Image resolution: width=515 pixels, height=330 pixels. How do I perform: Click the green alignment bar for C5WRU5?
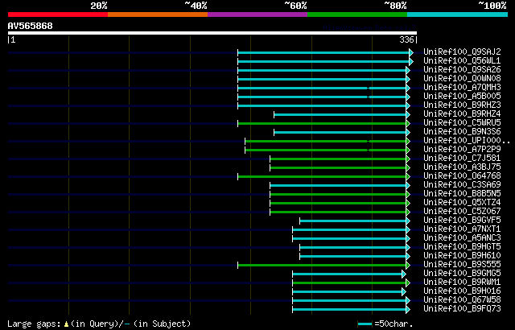tap(322, 123)
